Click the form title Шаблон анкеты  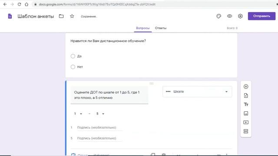tap(36, 16)
